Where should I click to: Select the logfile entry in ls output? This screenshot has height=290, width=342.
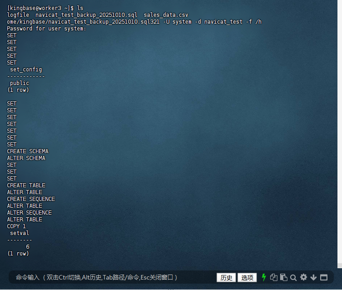pos(18,15)
